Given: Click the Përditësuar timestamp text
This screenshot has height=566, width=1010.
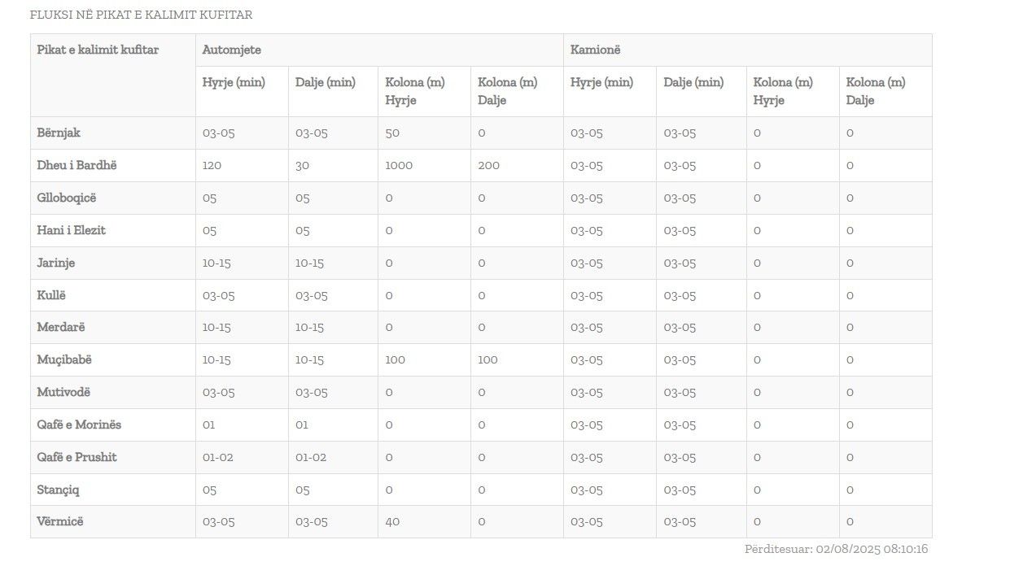Looking at the screenshot, I should pyautogui.click(x=836, y=549).
